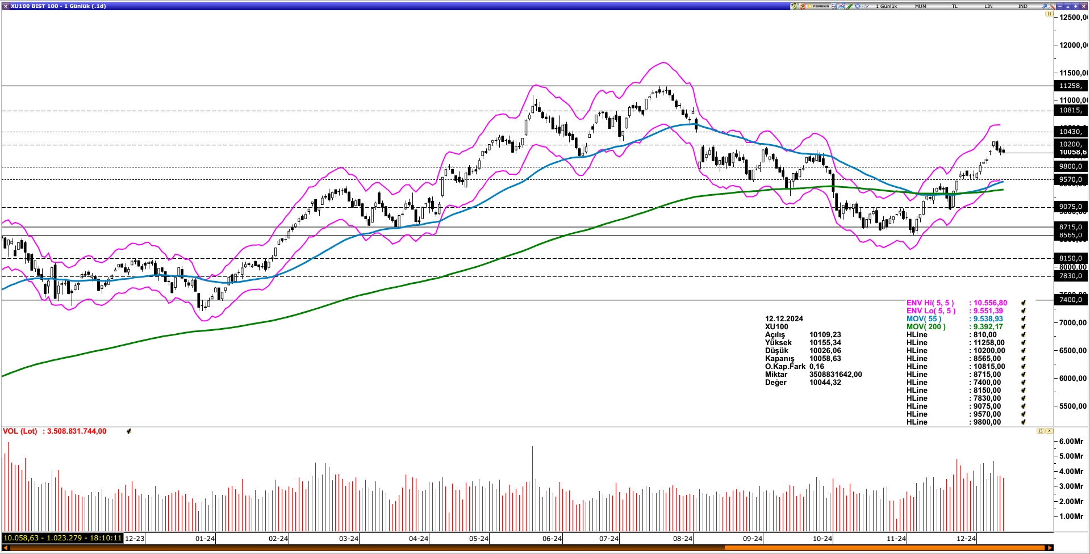The width and height of the screenshot is (1090, 554).
Task: Open the '1 Günlük' period selector
Action: pyautogui.click(x=887, y=6)
